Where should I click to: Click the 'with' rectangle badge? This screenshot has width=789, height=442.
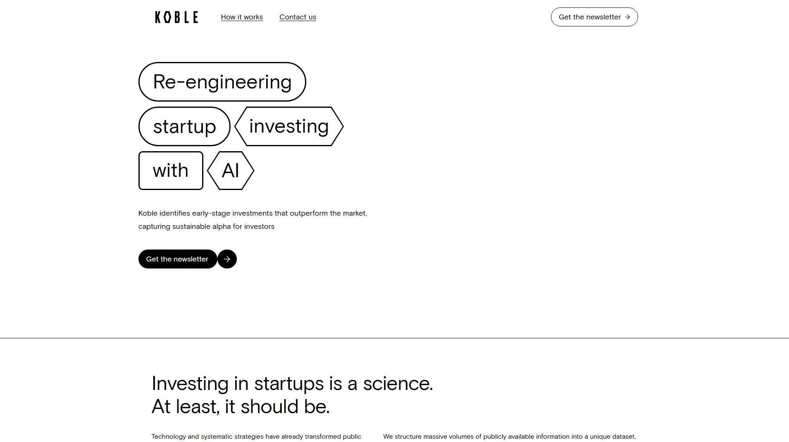tap(170, 170)
